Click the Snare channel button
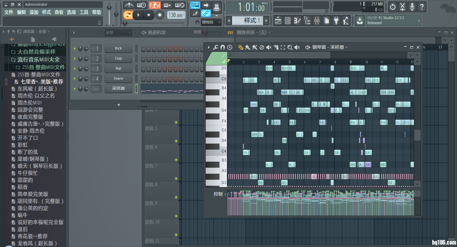 [118, 79]
